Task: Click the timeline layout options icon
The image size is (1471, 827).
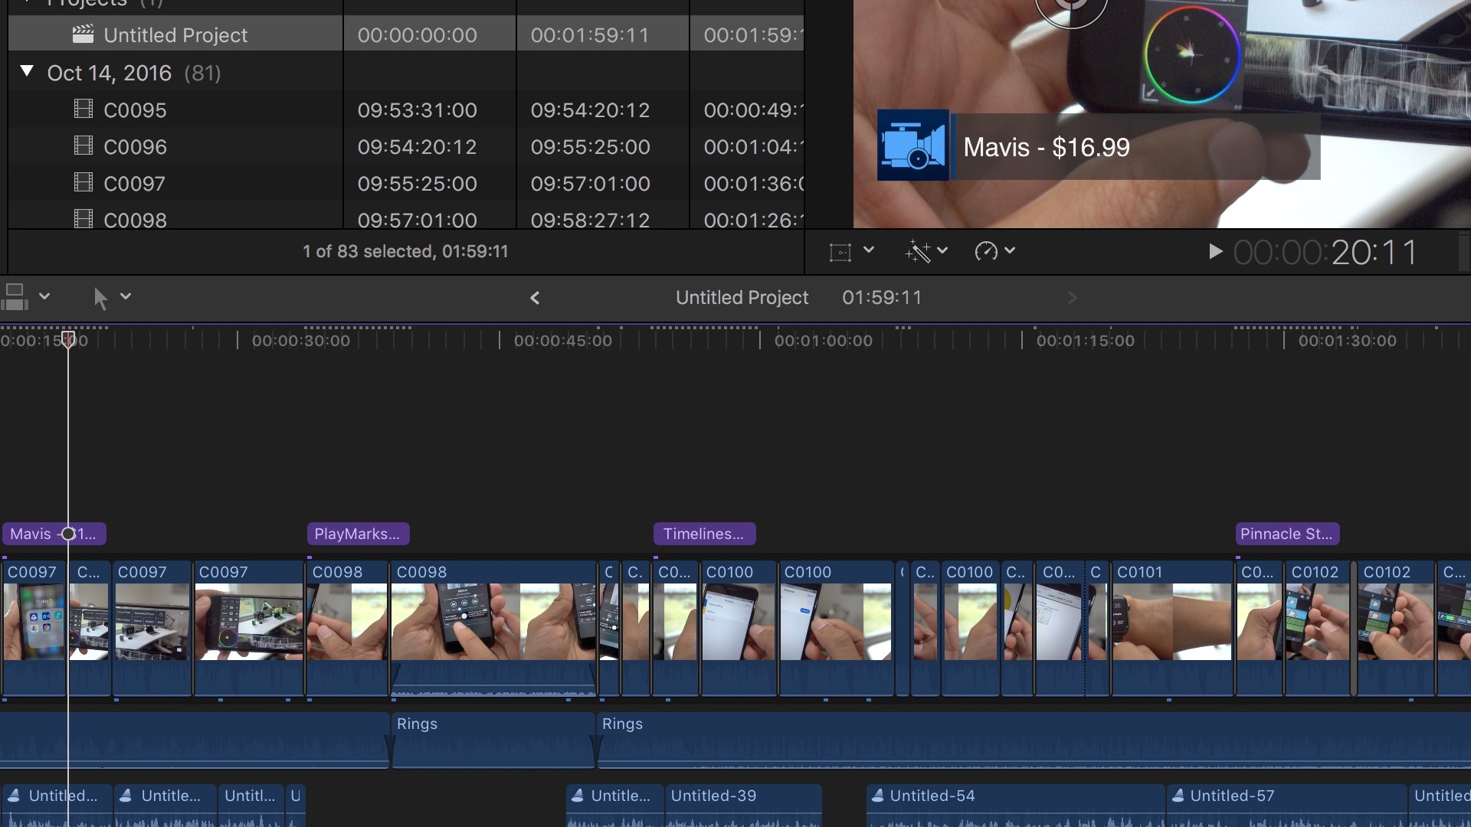Action: (15, 296)
